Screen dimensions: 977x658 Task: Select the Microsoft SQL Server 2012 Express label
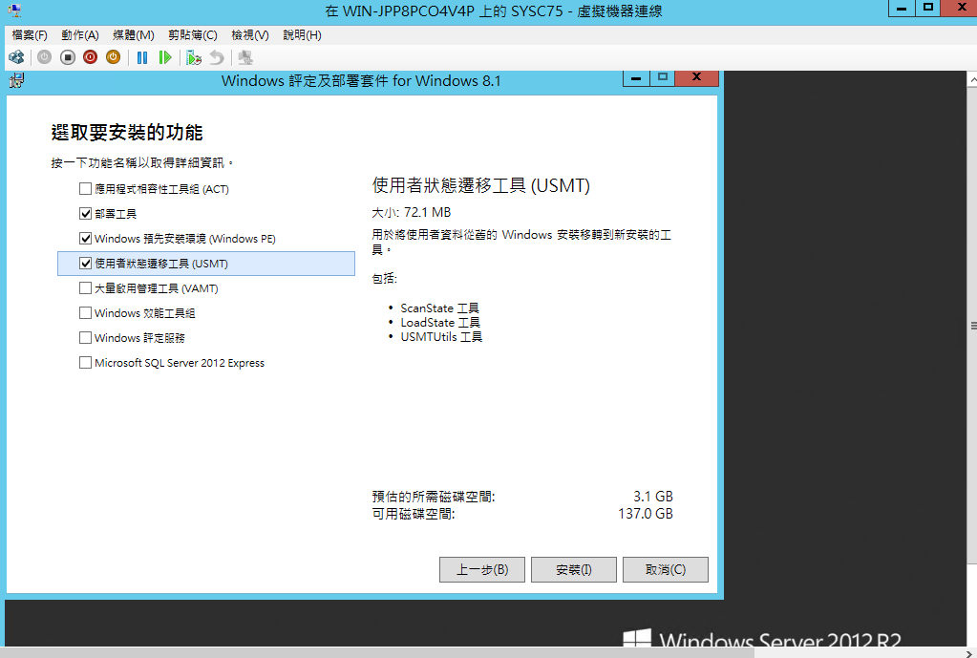click(180, 363)
